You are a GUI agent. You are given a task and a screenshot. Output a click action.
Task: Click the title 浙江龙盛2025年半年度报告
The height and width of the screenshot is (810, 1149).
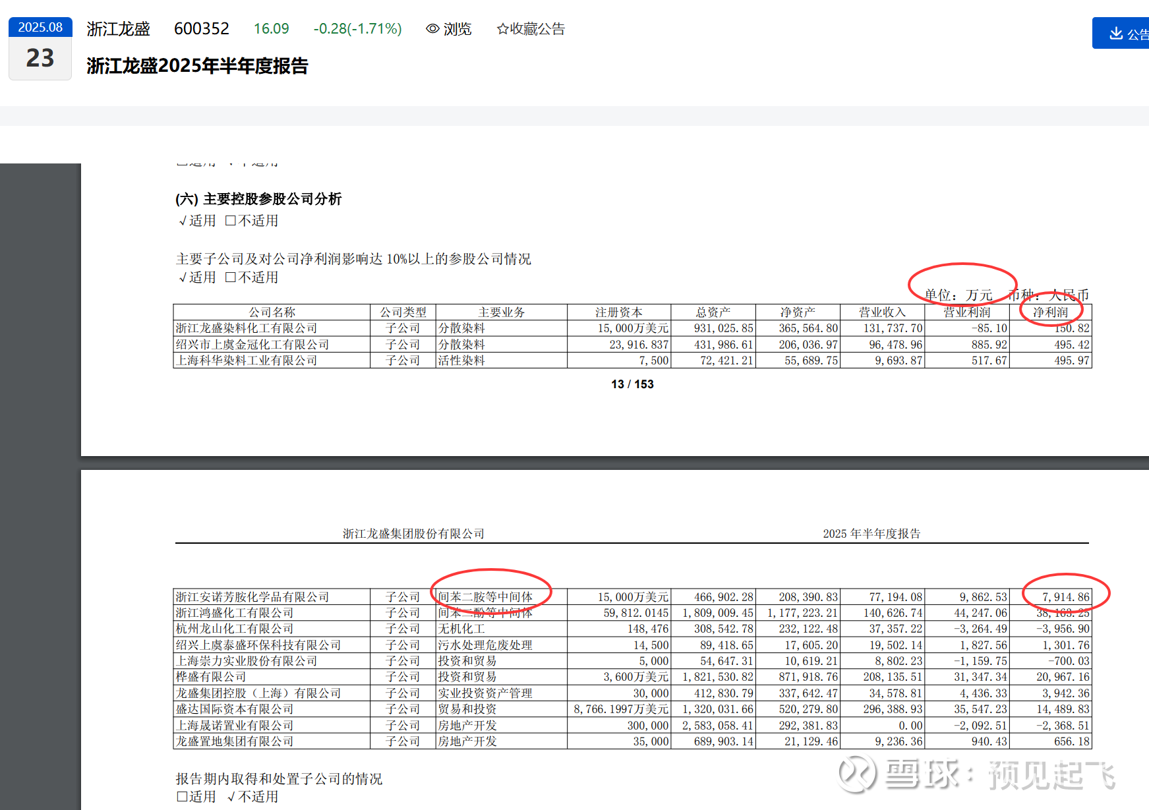click(197, 66)
